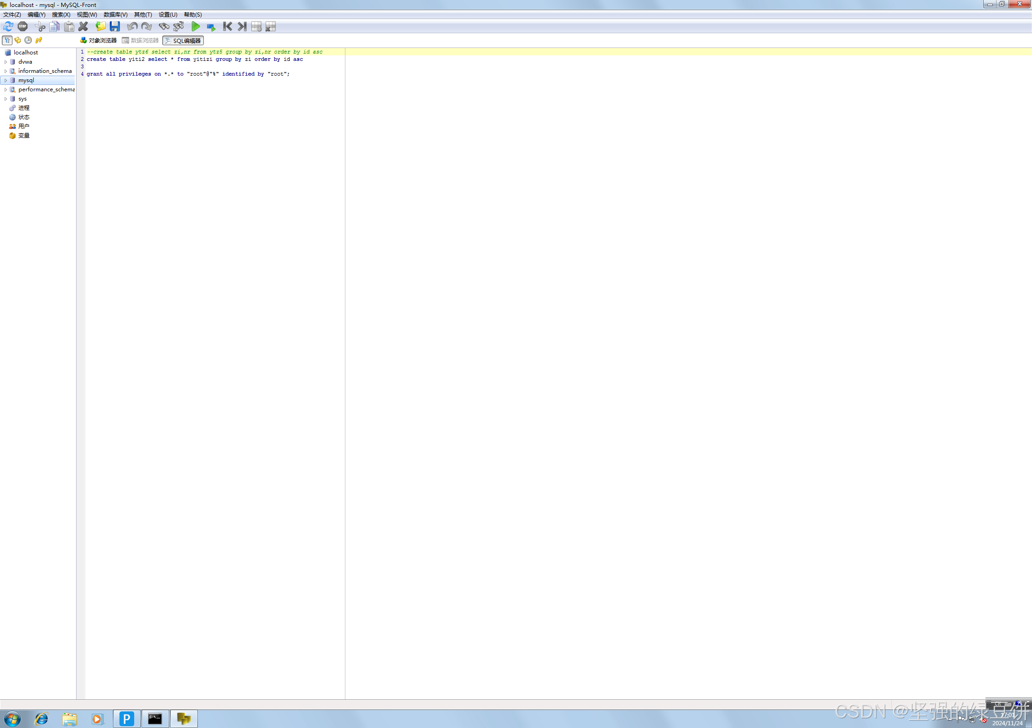Open the 数据库(V) menu

[115, 15]
